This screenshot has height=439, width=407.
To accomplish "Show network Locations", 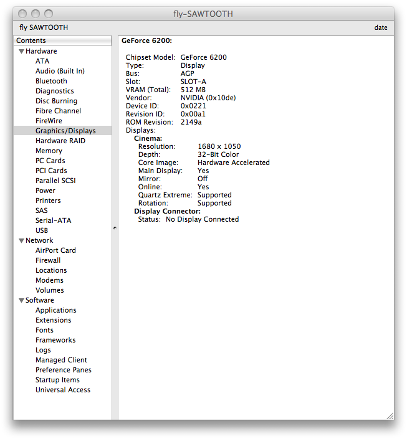I will coord(51,270).
